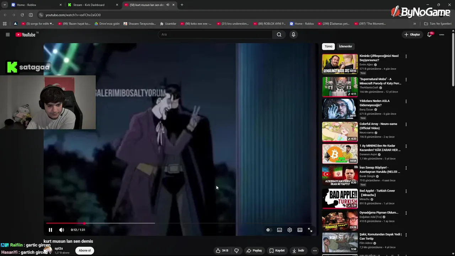This screenshot has width=455, height=256.
Task: Mute the tab via the speaker icon on the YouTube tab
Action: (x=168, y=5)
